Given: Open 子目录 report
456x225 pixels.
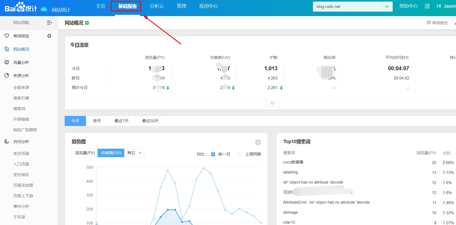Looking at the screenshot, I should tap(19, 217).
